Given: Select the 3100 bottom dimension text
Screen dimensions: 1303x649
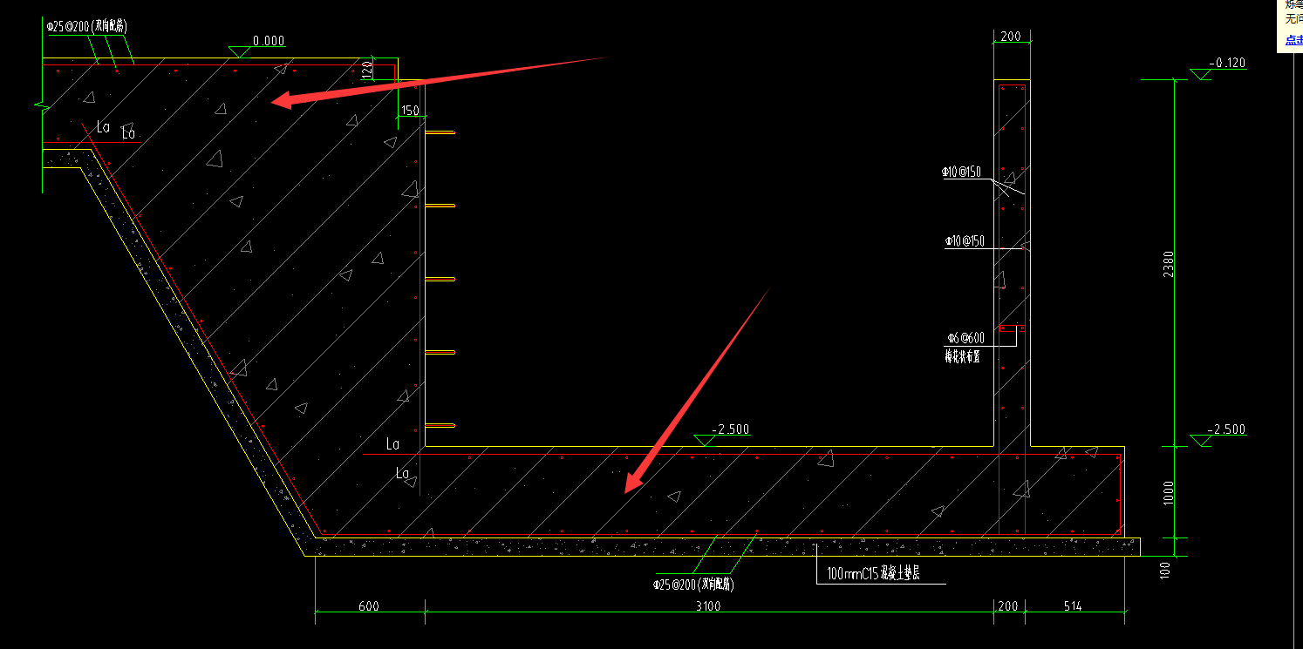Looking at the screenshot, I should [x=708, y=607].
